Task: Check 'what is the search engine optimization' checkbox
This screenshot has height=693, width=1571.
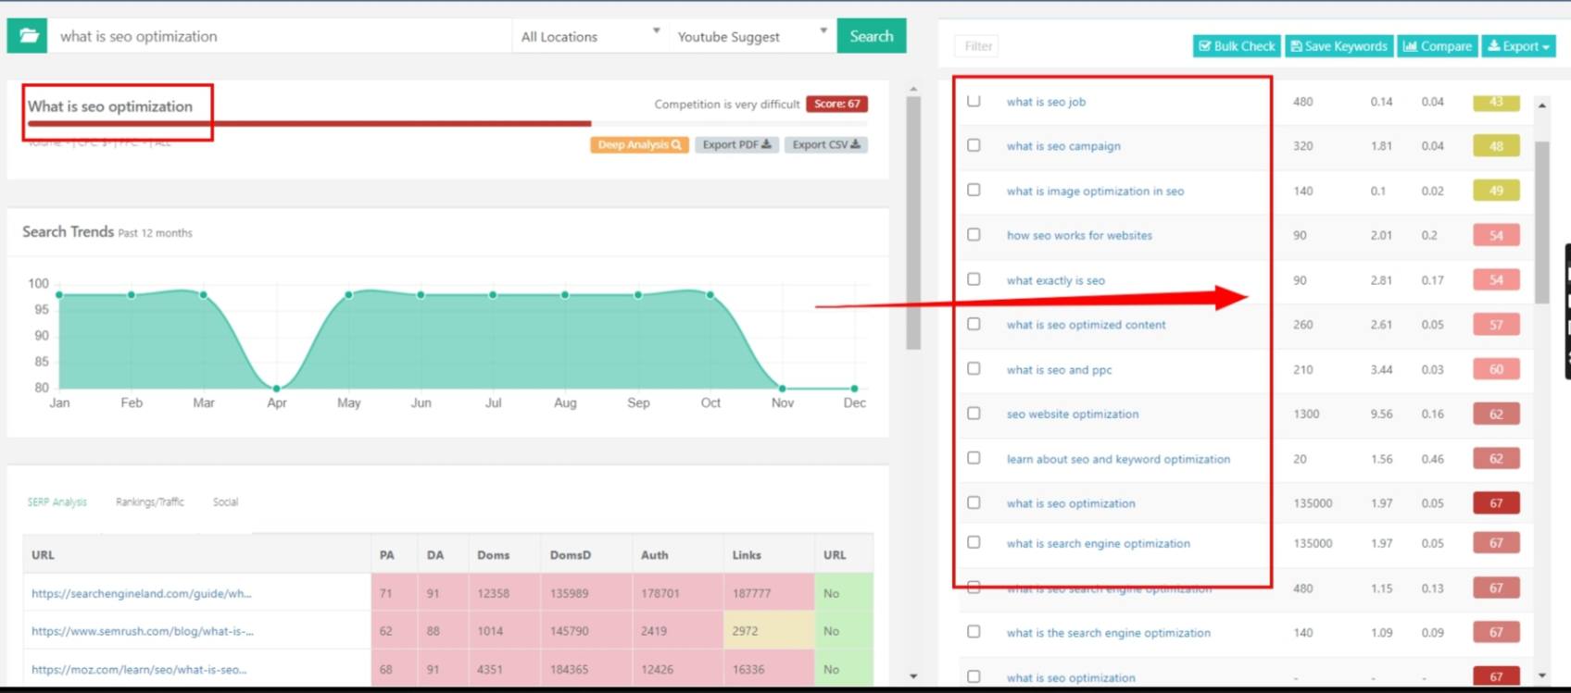Action: tap(974, 631)
